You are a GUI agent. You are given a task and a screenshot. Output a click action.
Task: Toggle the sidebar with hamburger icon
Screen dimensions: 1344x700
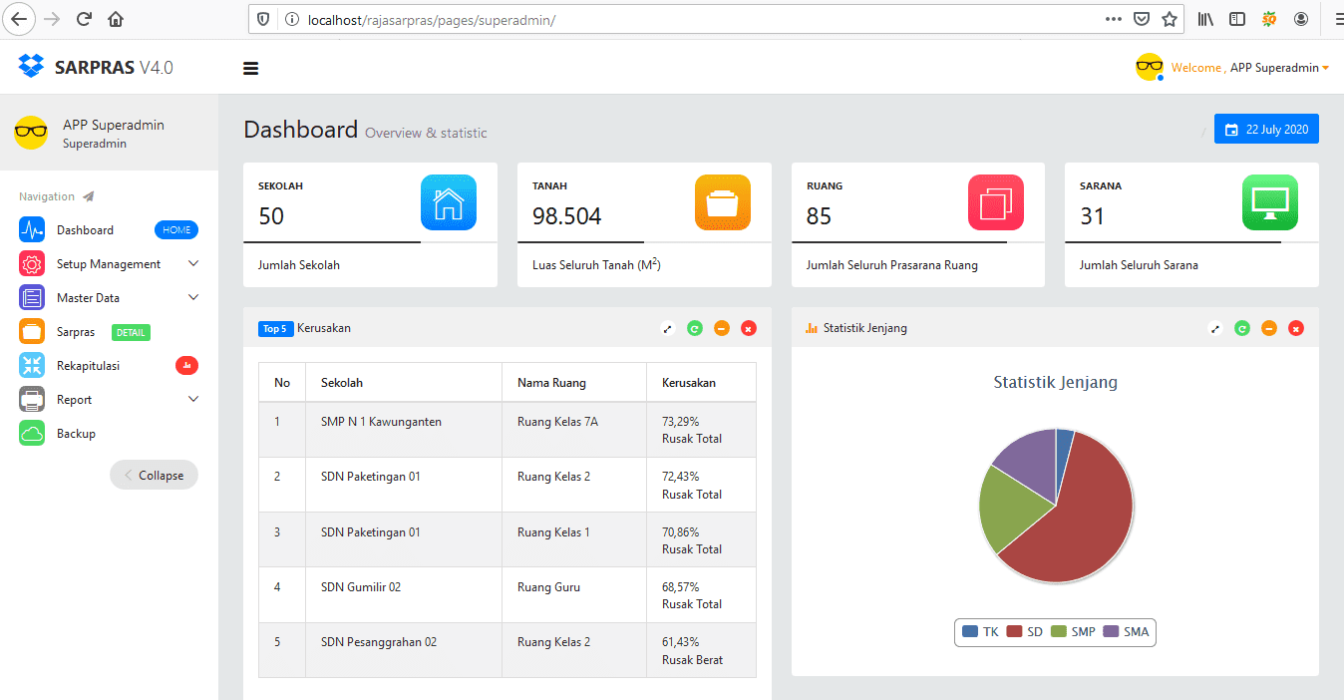[250, 68]
